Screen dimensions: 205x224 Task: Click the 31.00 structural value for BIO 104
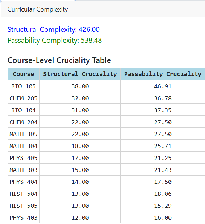(x=80, y=110)
